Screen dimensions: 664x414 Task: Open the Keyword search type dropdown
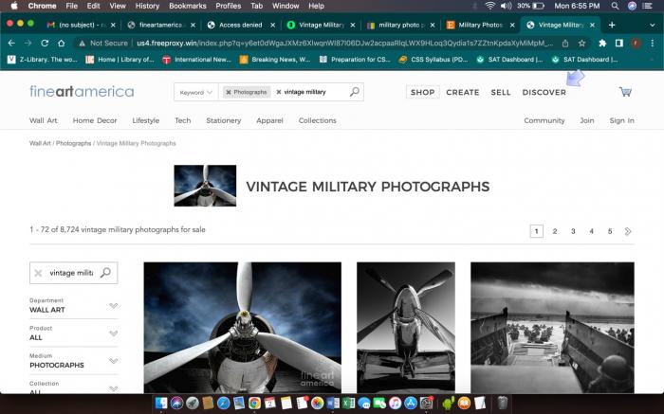pos(196,92)
